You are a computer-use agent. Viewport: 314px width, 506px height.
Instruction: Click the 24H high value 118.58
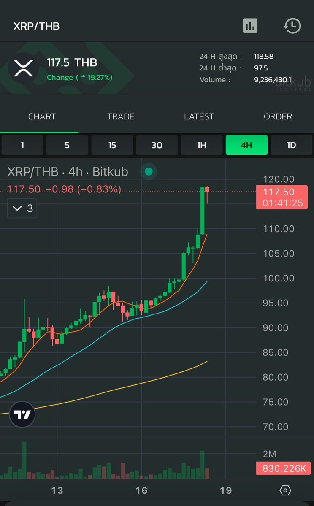point(264,57)
